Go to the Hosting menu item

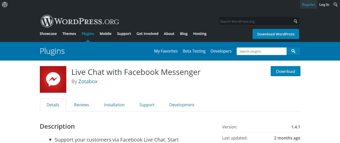[200, 34]
